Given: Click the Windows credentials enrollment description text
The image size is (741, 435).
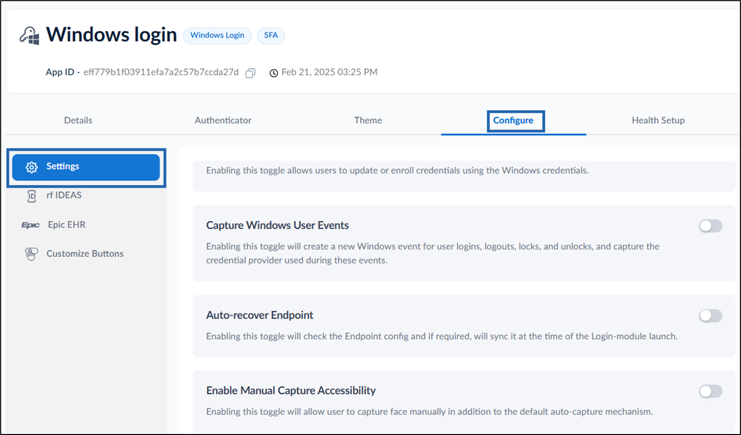Looking at the screenshot, I should 397,170.
